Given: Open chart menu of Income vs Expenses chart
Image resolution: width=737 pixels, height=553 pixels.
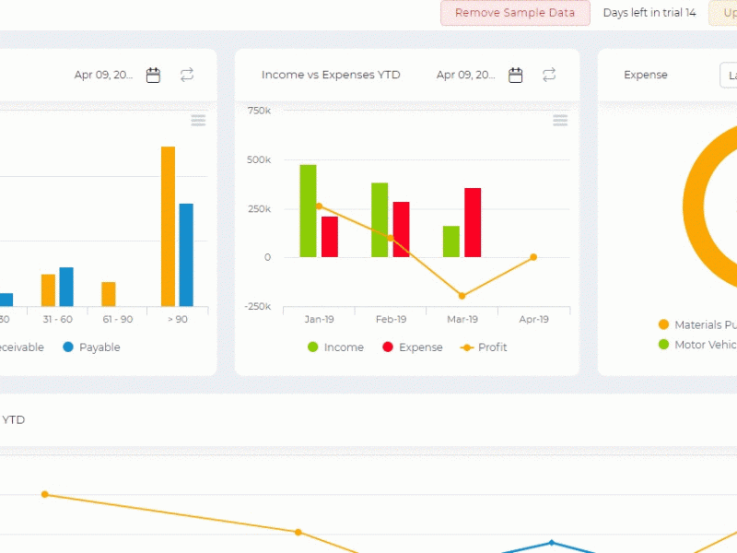Looking at the screenshot, I should pos(560,121).
